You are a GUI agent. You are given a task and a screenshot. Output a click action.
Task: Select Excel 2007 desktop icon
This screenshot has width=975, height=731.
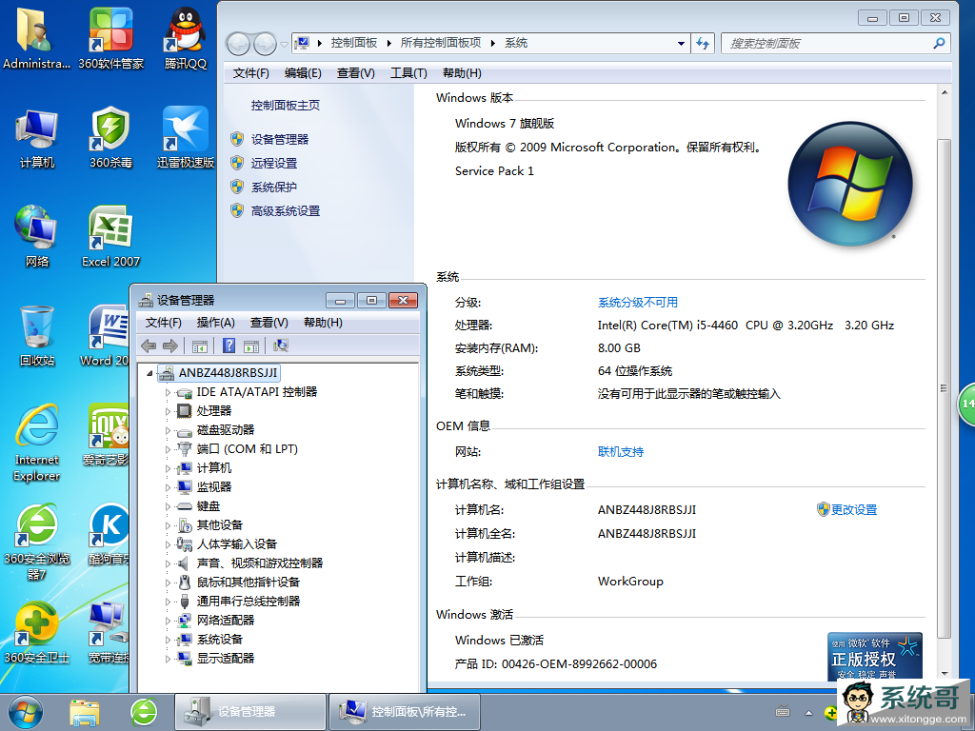click(110, 236)
